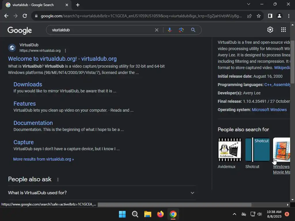
Task: Open the C++ programming language link
Action: click(x=268, y=85)
